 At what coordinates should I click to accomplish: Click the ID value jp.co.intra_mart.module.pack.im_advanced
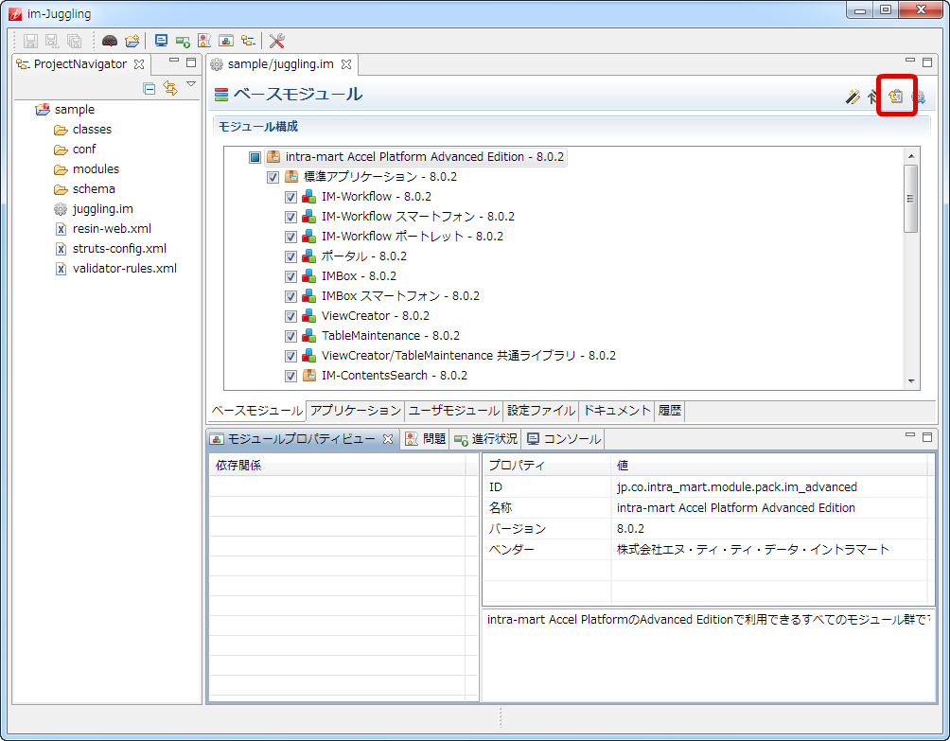coord(737,487)
